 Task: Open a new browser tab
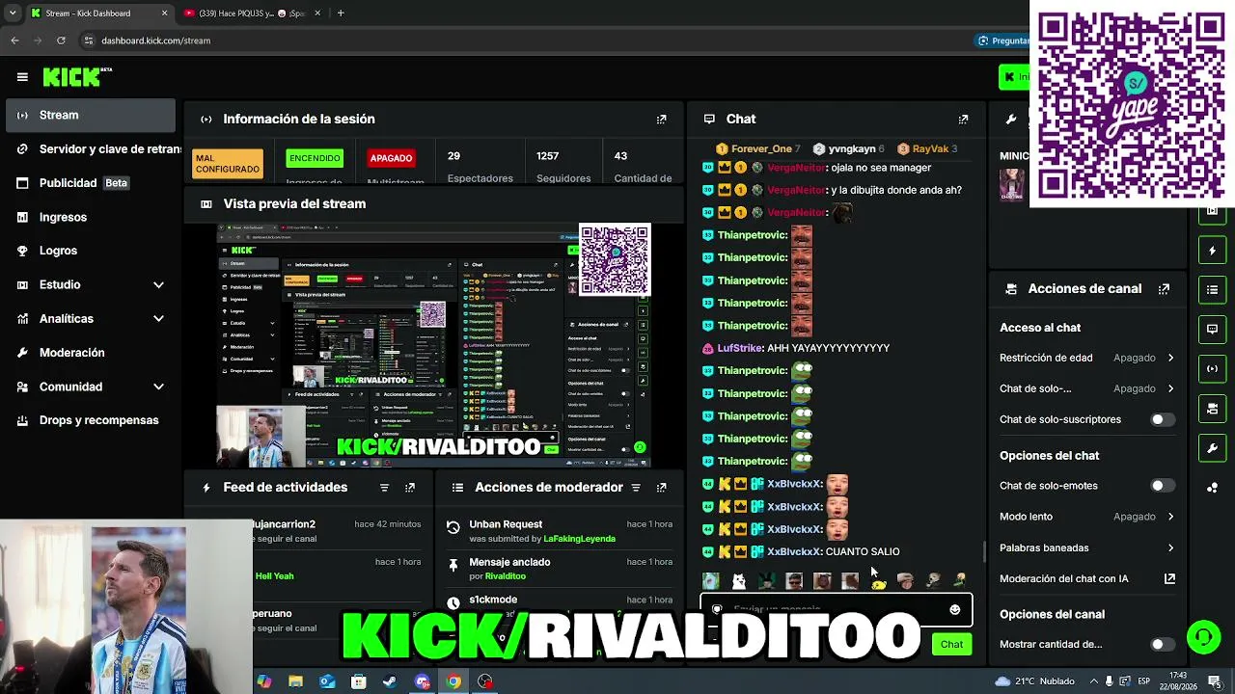pos(342,13)
